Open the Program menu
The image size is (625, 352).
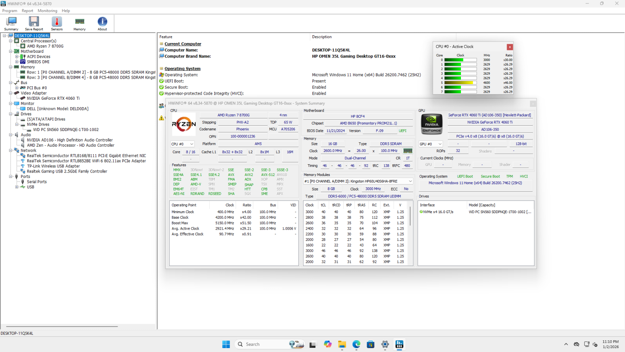(10, 11)
